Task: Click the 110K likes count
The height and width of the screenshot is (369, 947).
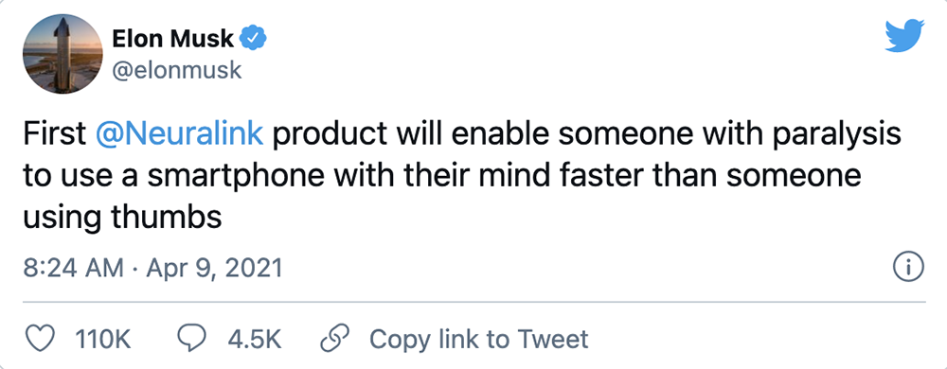Action: 102,340
